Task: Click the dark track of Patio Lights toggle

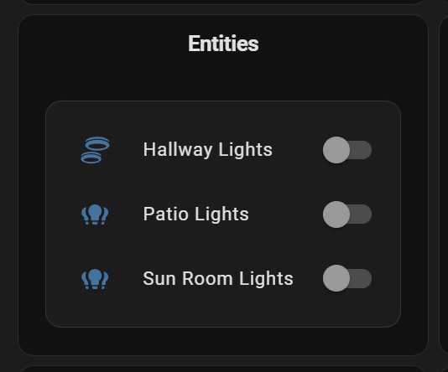Action: pyautogui.click(x=361, y=214)
